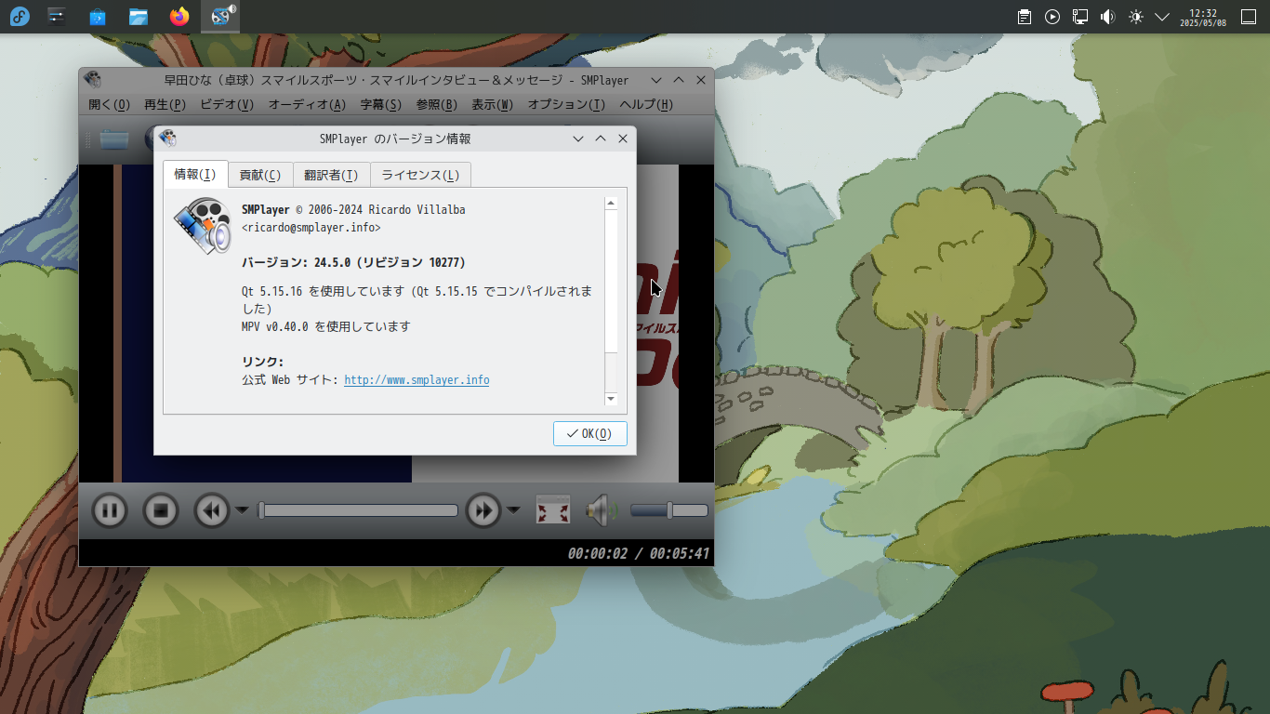
Task: Minimize the version info dialog
Action: tap(578, 139)
